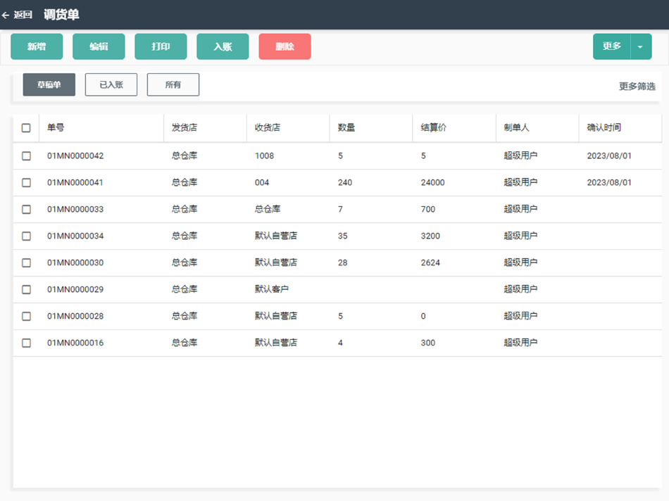Click the 返回 back link

(x=23, y=15)
